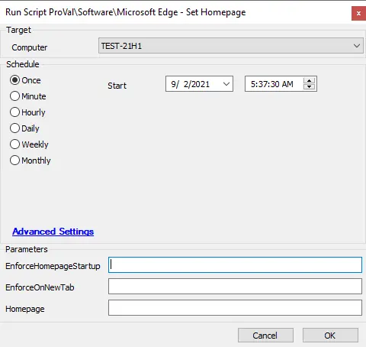Screen dimensions: 366x347
Task: Click the EnforceHomepageStartup input field
Action: point(235,265)
